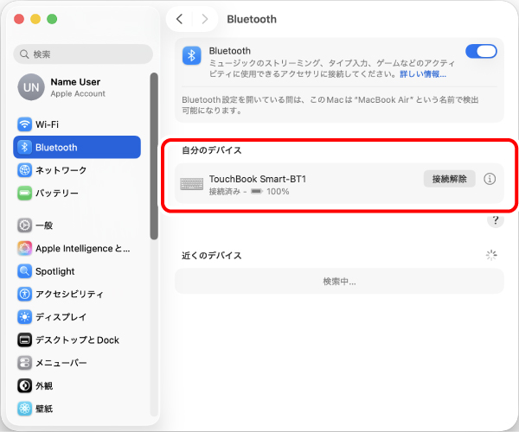Open 一般 settings
519x432 pixels.
[77, 226]
